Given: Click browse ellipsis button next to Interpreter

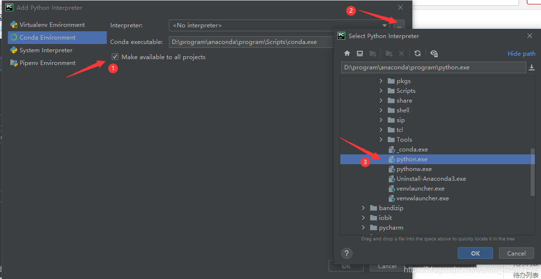Looking at the screenshot, I should 399,26.
